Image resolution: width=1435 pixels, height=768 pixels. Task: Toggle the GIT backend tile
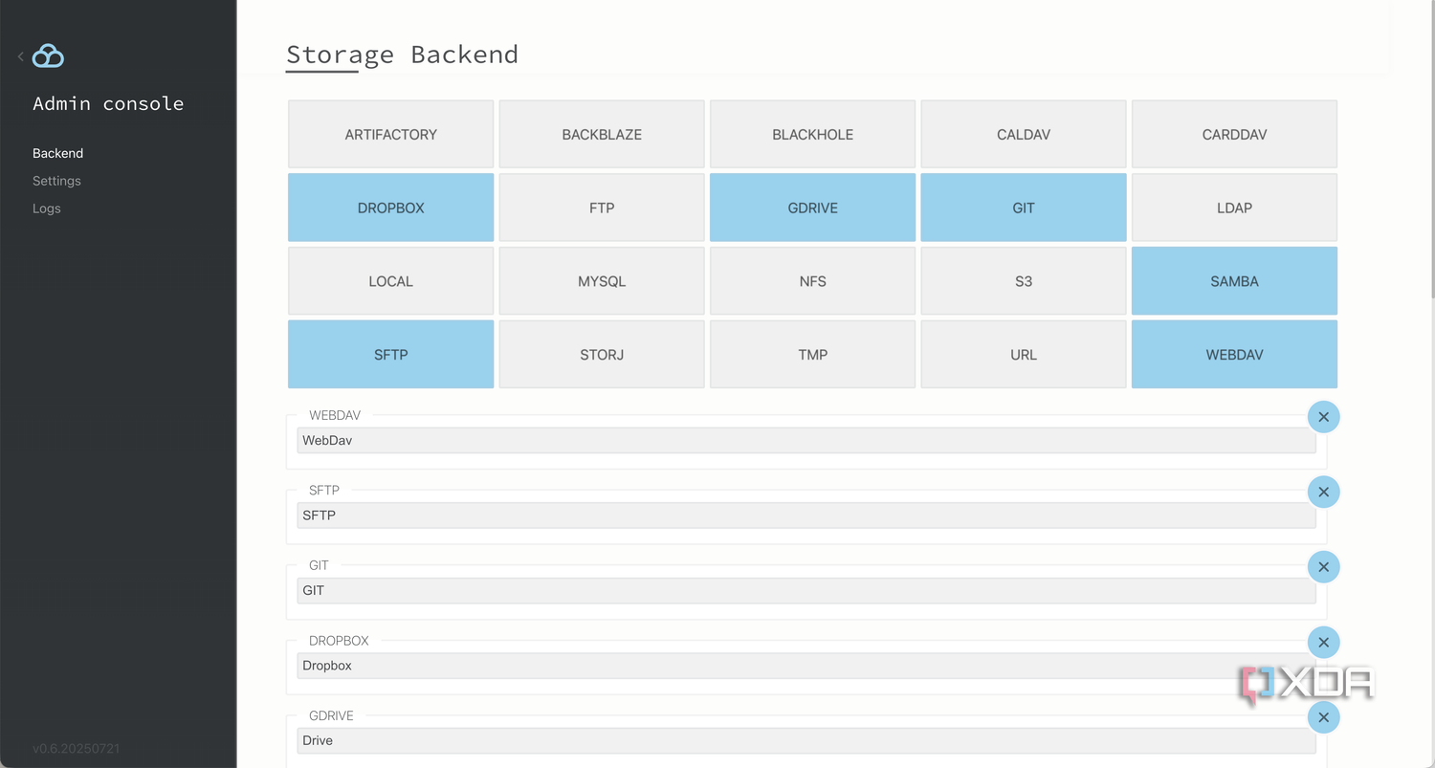[x=1024, y=208]
